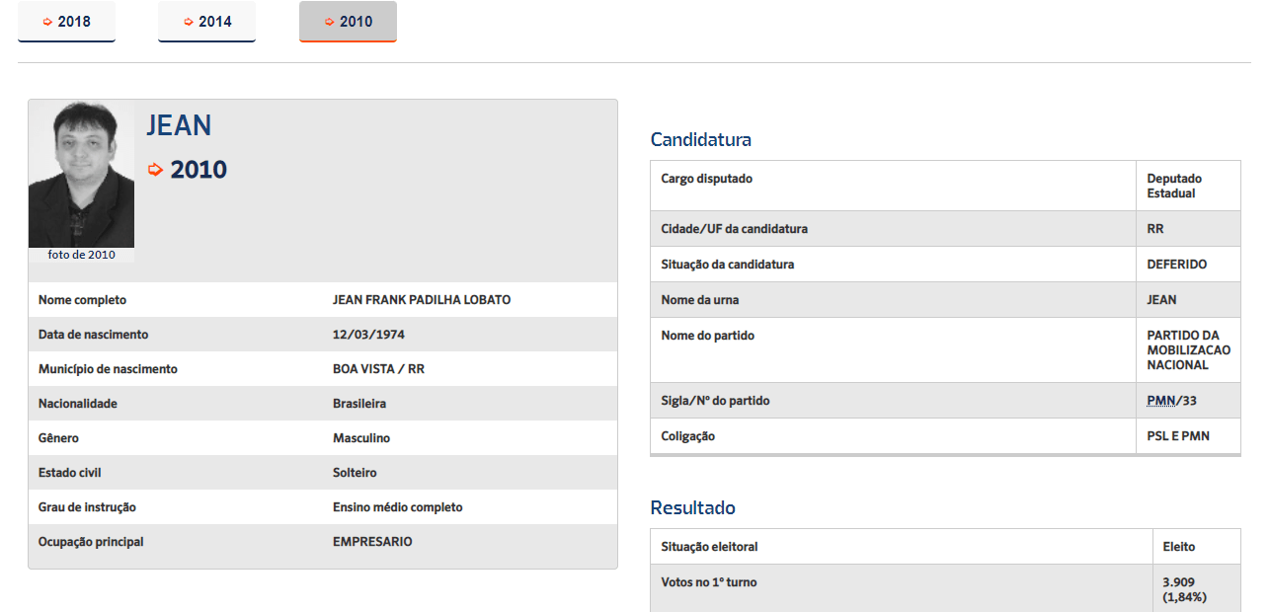Click the arrow icon in 2018 tab
Screen dimensions: 1270x612
47,22
